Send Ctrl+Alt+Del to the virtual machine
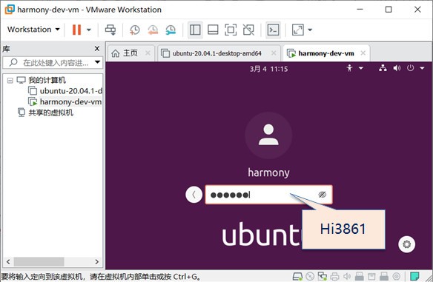 click(x=110, y=30)
